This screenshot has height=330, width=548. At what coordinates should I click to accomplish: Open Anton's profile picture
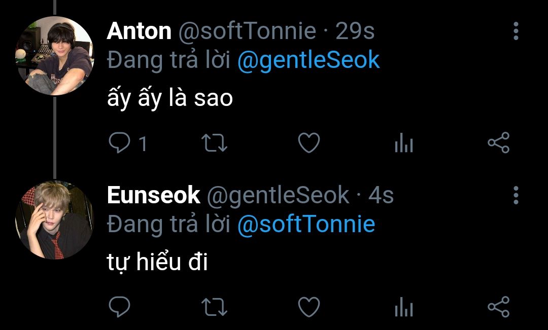click(56, 56)
